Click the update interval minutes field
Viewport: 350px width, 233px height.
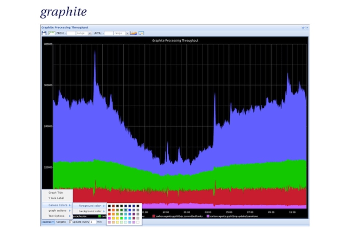[x=92, y=222]
